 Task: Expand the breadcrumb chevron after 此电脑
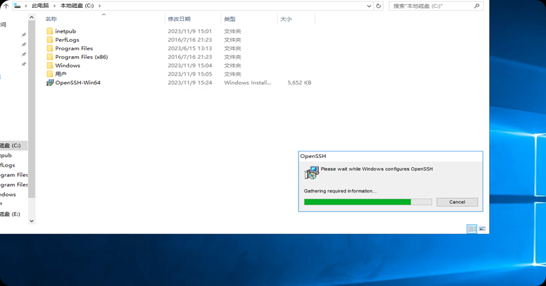point(55,6)
